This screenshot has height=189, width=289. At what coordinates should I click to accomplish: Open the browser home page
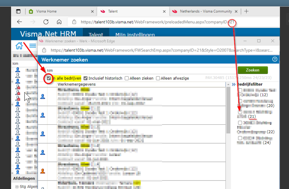tap(59, 22)
